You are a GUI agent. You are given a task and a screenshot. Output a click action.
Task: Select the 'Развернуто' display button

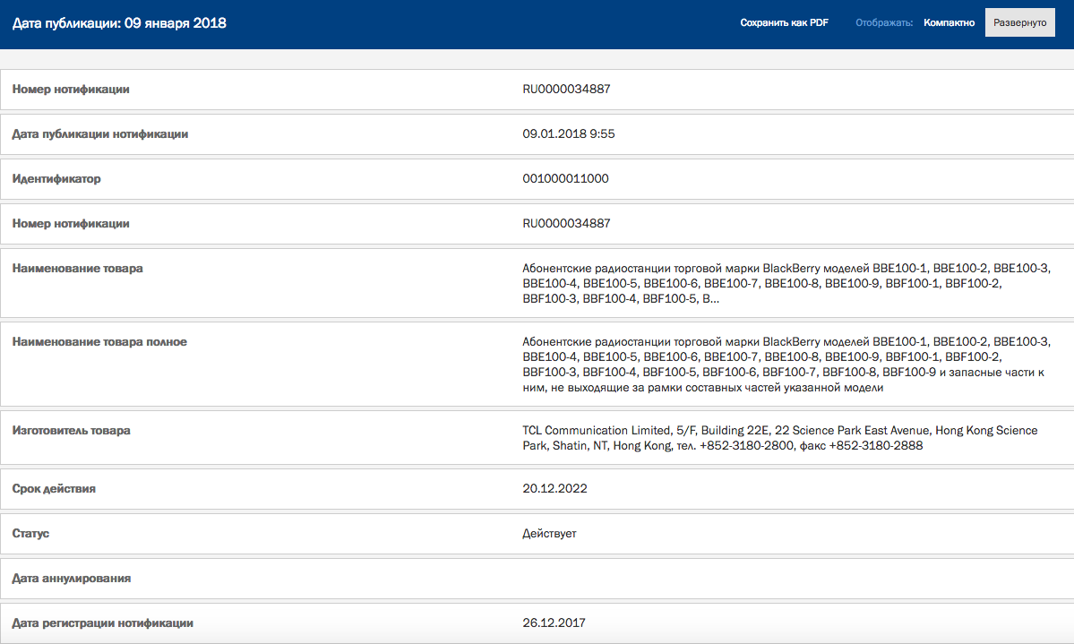(x=1020, y=22)
